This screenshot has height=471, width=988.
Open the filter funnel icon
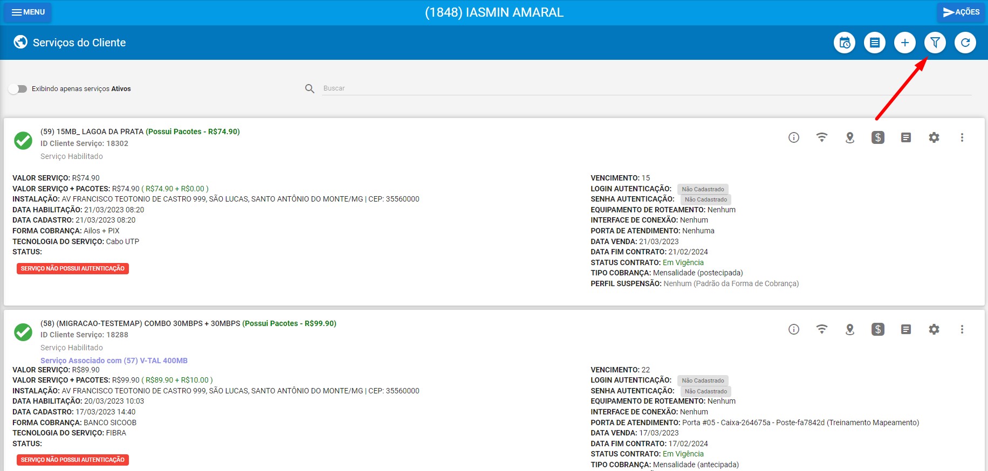pos(935,43)
